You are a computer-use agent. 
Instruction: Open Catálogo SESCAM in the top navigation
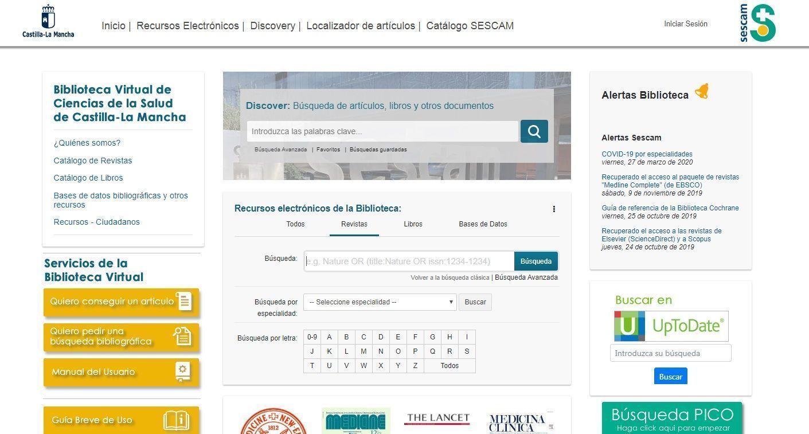pos(470,26)
